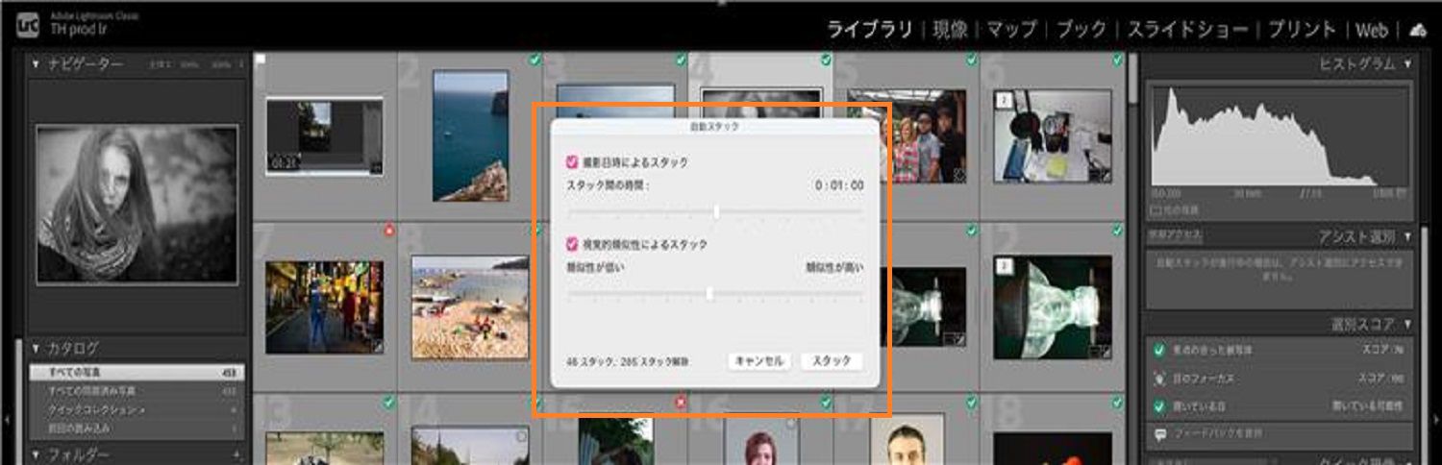The width and height of the screenshot is (1442, 465).
Task: Click the 開いている目 green check icon
Action: 1159,406
